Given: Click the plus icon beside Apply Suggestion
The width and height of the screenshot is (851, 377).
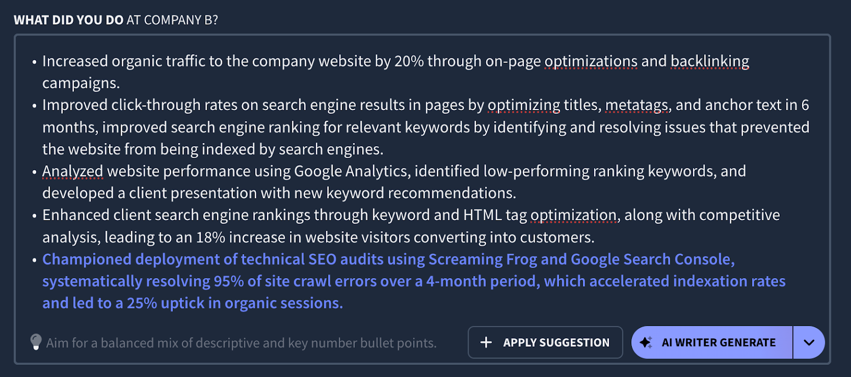Looking at the screenshot, I should click(486, 342).
